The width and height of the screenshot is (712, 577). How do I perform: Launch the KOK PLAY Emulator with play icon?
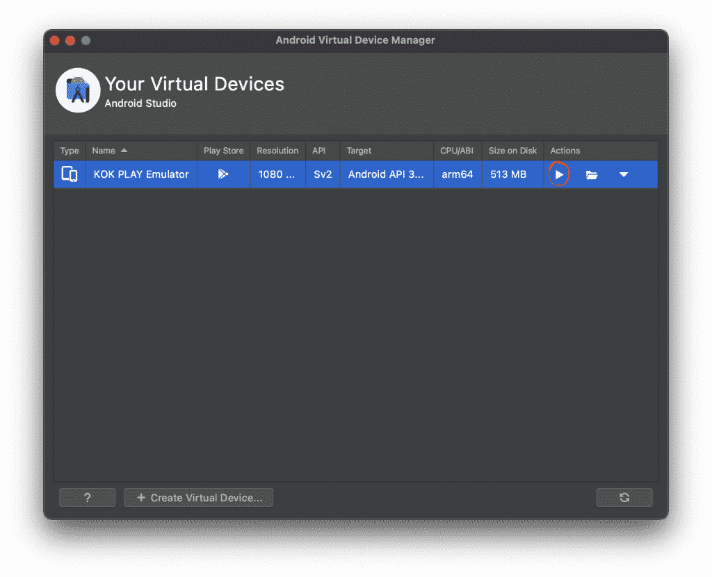click(559, 175)
